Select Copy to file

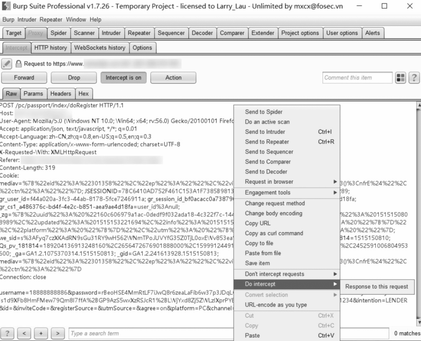[287, 243]
